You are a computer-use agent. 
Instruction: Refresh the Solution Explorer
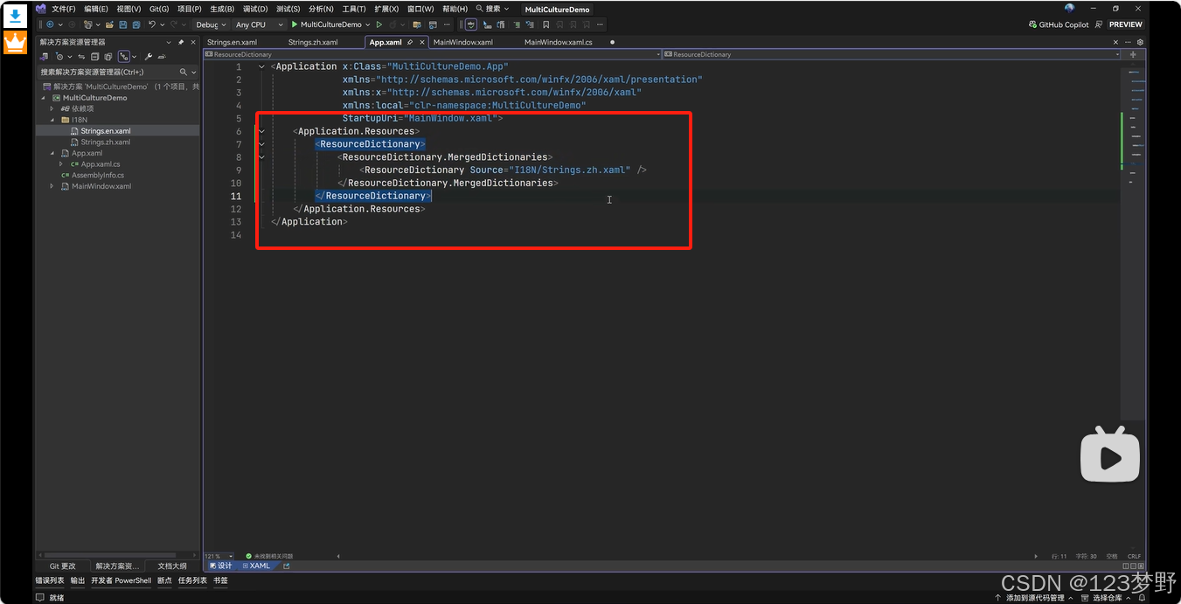[x=81, y=56]
